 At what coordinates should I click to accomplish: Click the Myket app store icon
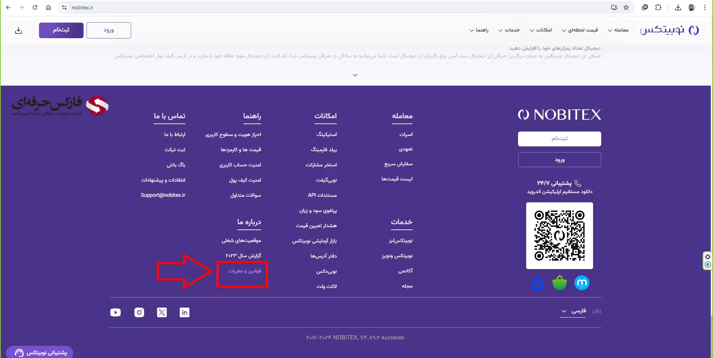pyautogui.click(x=582, y=283)
